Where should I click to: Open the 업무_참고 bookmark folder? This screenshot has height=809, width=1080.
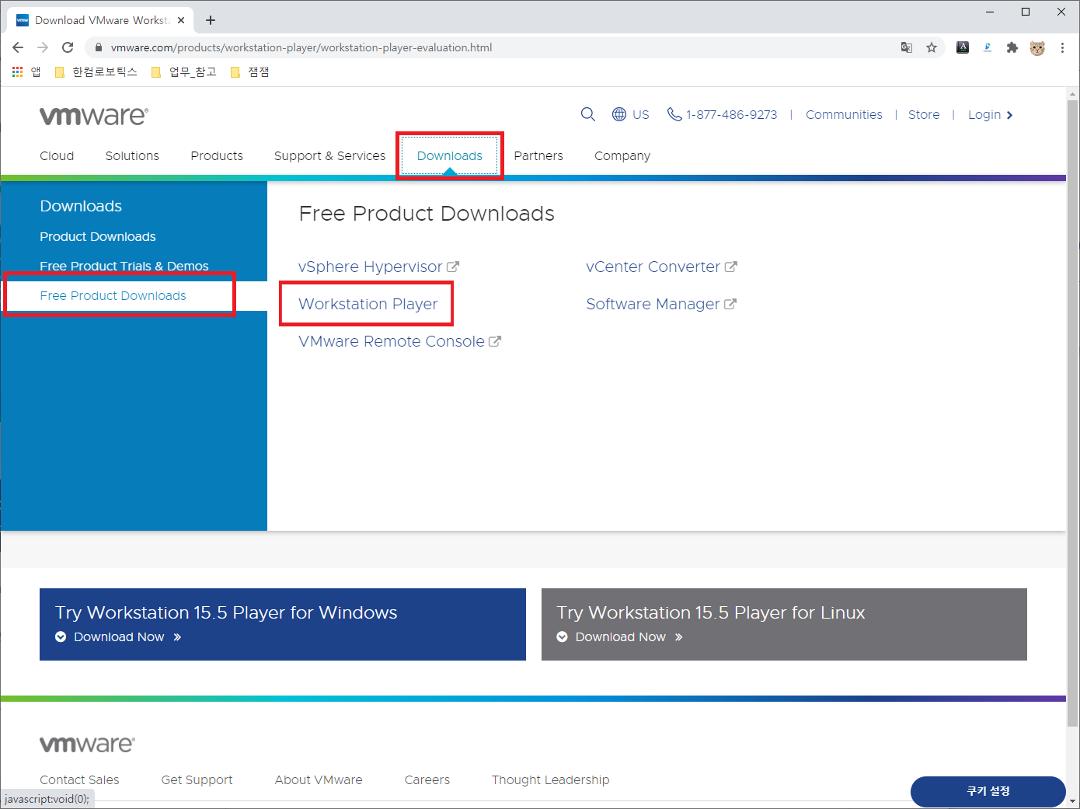(183, 71)
